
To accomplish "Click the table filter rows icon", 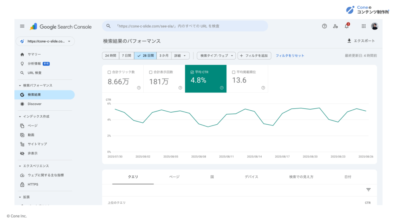I will tap(368, 190).
